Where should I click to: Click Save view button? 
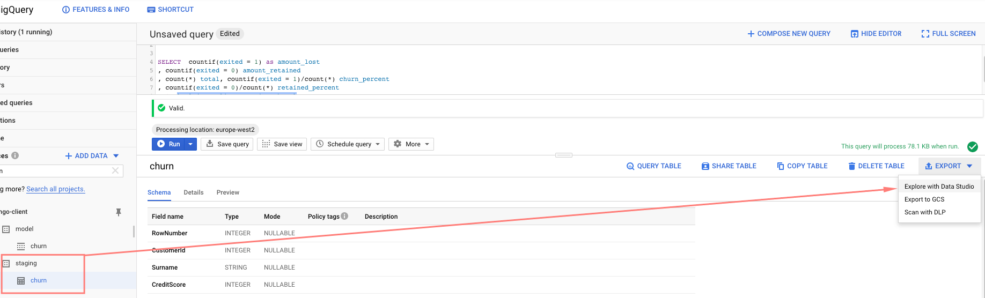point(282,144)
